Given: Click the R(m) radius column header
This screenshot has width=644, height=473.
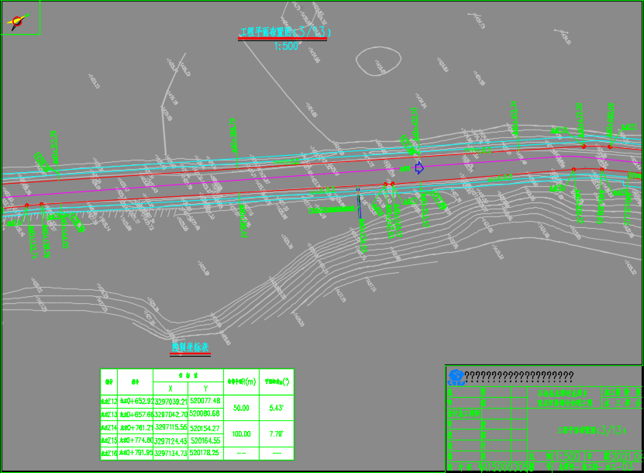Looking at the screenshot, I should (x=242, y=382).
